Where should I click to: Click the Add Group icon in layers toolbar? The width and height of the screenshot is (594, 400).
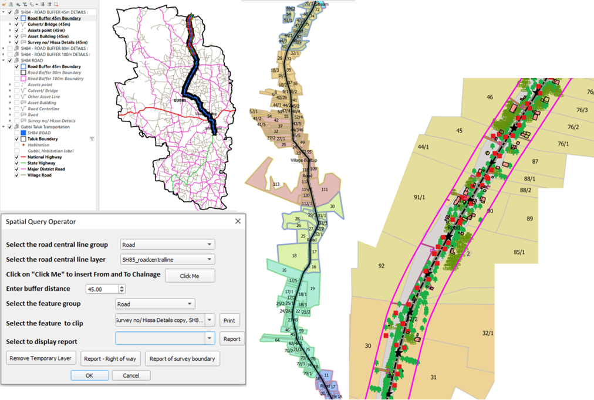click(x=12, y=4)
